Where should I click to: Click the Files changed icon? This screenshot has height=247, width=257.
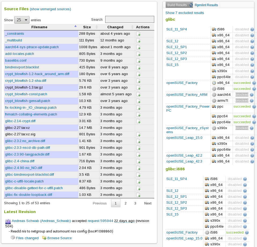13,238
